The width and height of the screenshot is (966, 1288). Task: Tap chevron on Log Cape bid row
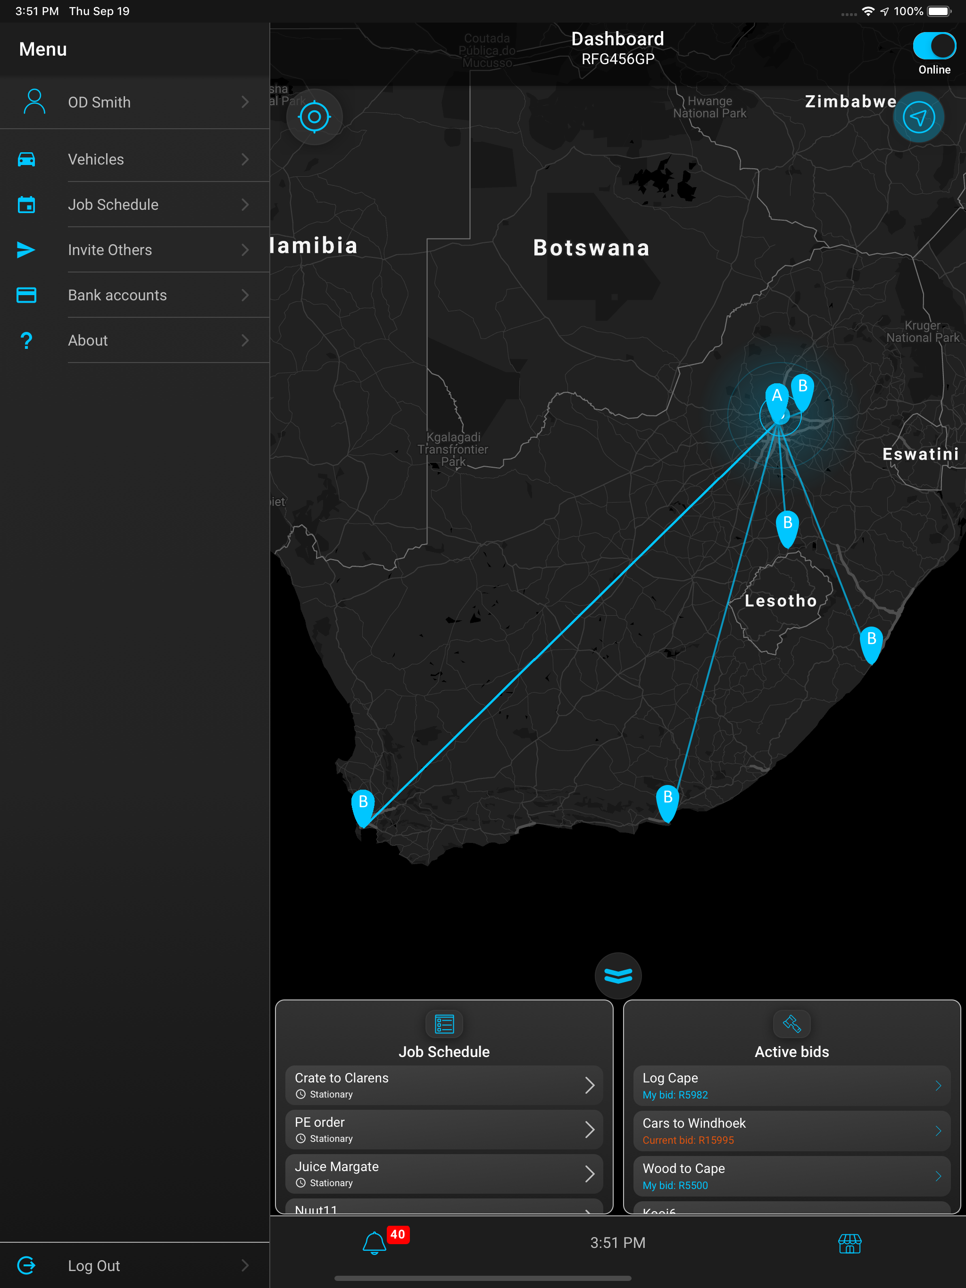[x=938, y=1086]
